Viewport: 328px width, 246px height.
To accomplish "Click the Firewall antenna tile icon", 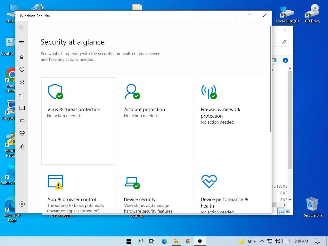I will [209, 92].
